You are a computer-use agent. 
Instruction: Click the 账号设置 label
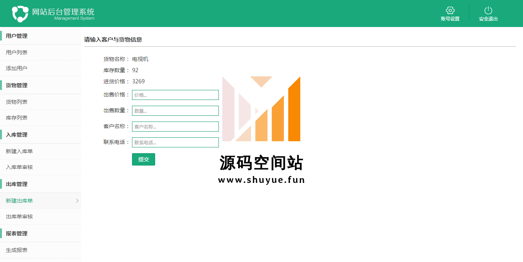coord(450,19)
